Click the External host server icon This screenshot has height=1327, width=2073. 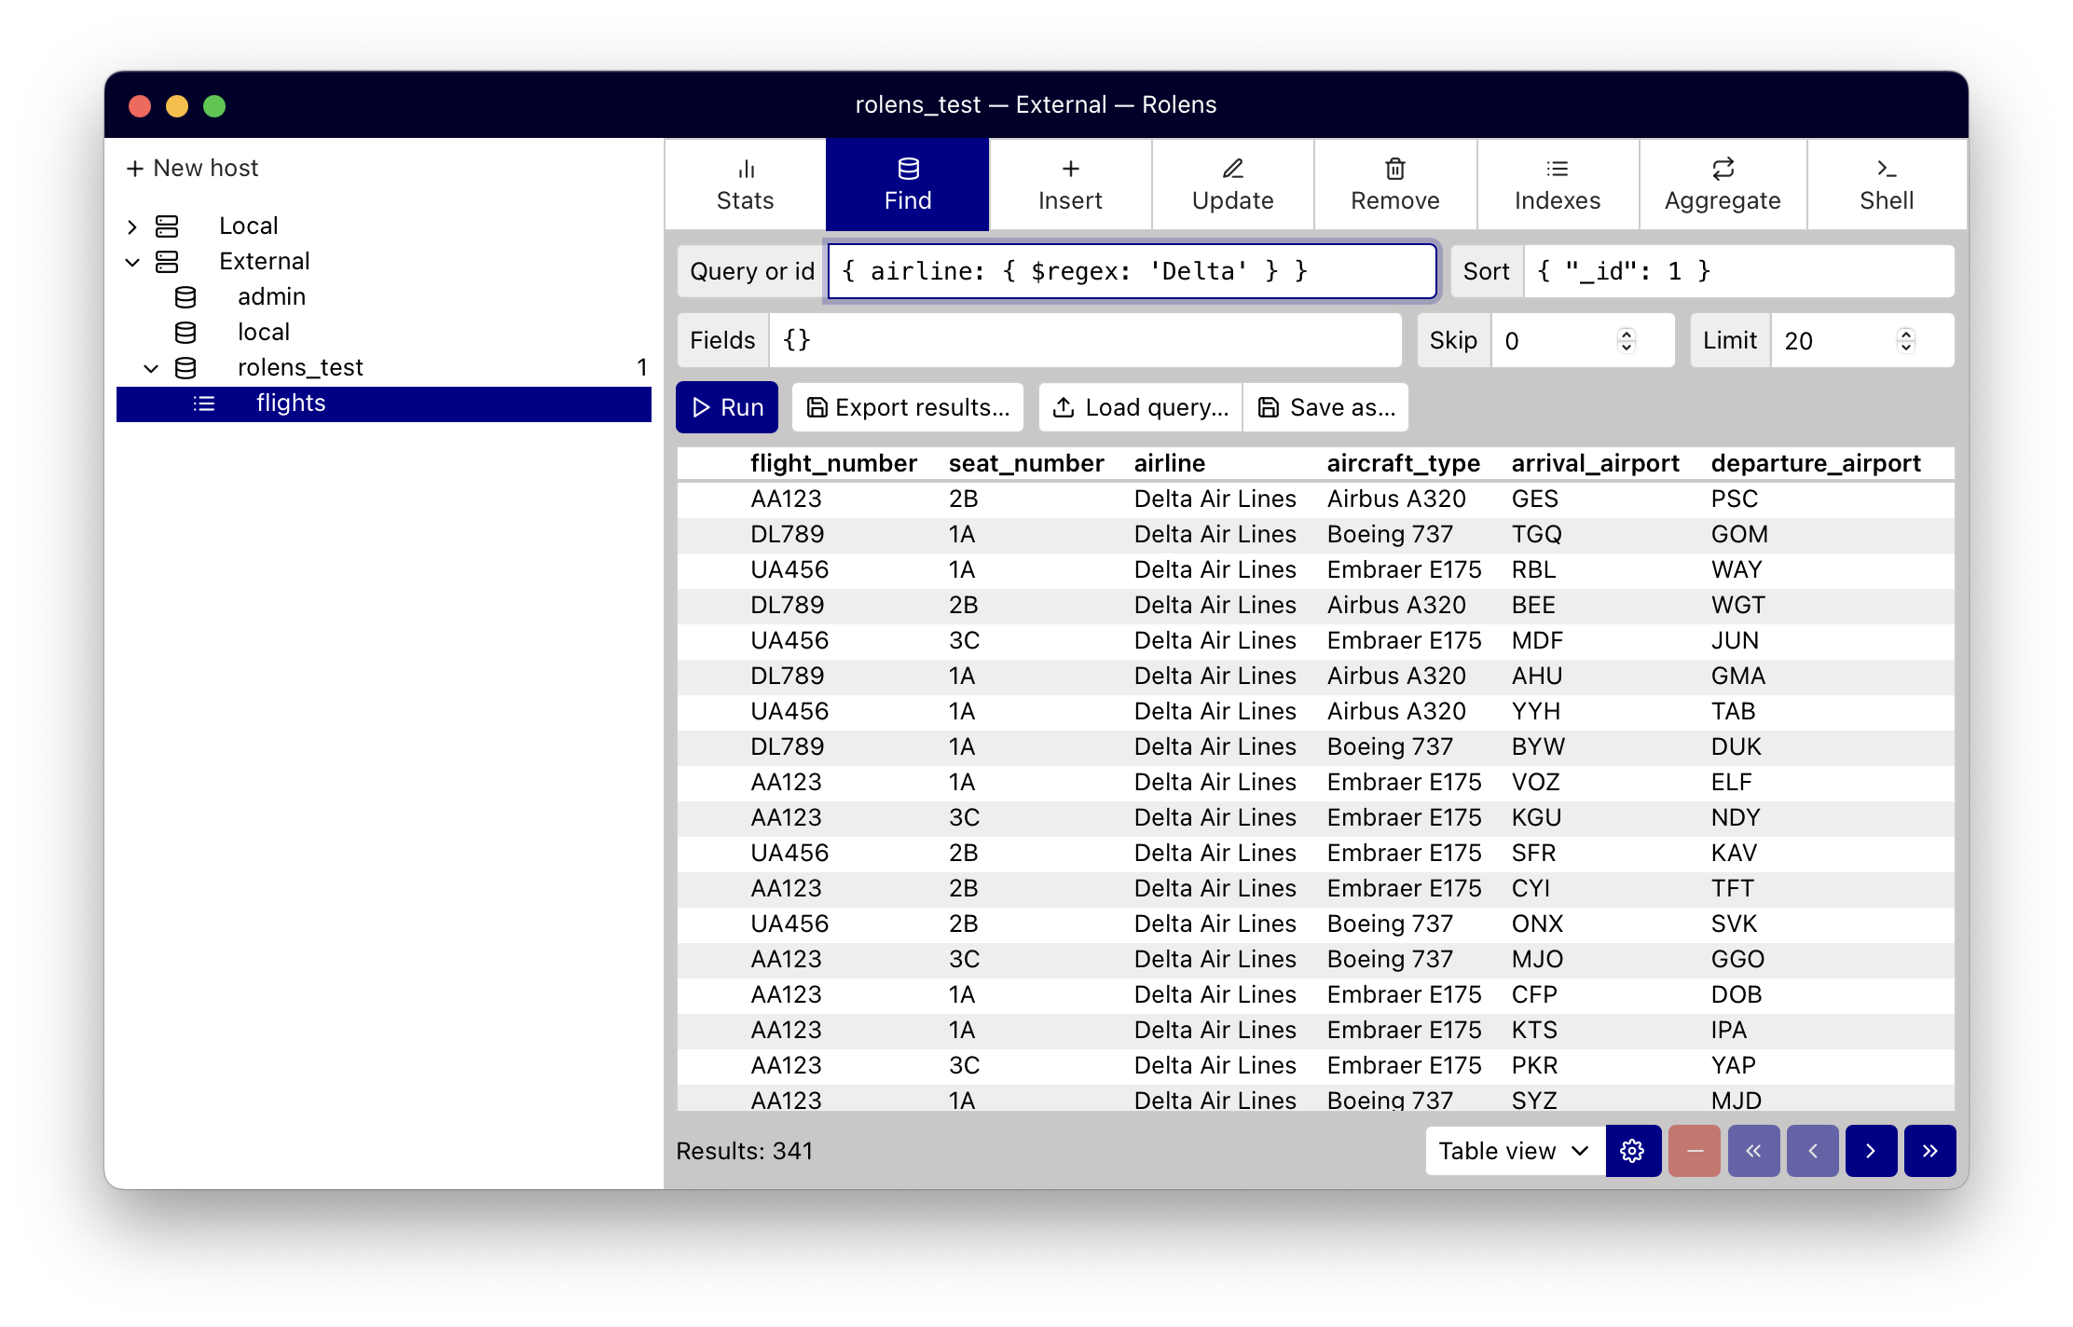click(167, 262)
